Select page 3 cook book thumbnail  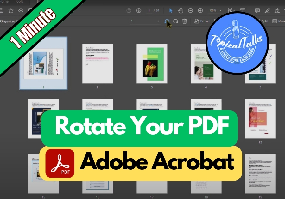point(152,63)
